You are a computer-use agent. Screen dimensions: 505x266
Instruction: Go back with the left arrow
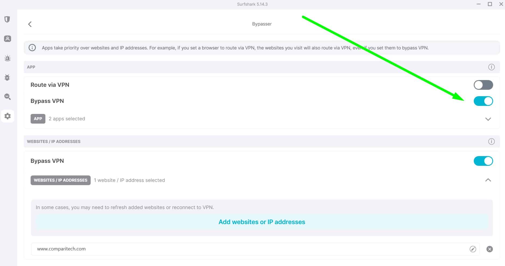(30, 24)
